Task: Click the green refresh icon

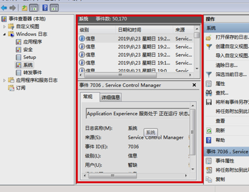Action: click(209, 131)
